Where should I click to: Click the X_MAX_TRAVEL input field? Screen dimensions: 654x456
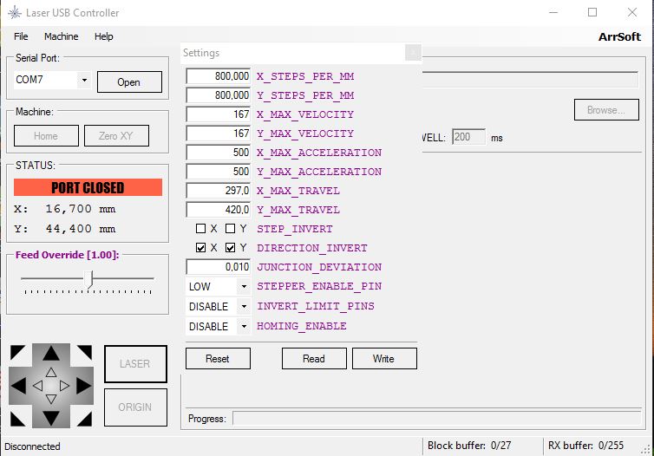click(x=218, y=191)
